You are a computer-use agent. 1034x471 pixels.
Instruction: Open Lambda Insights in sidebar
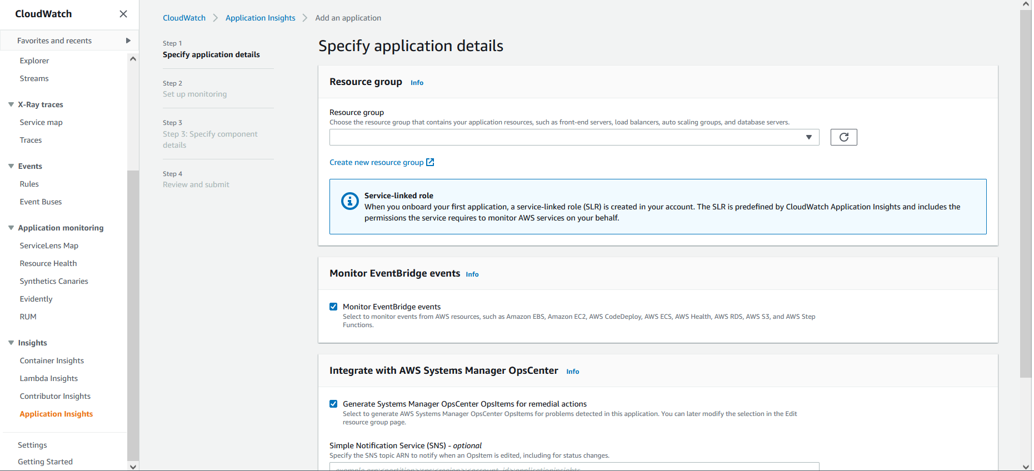[x=49, y=378]
